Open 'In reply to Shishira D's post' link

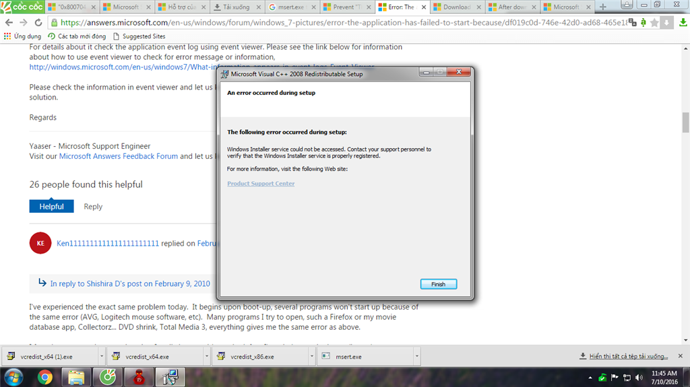click(130, 283)
